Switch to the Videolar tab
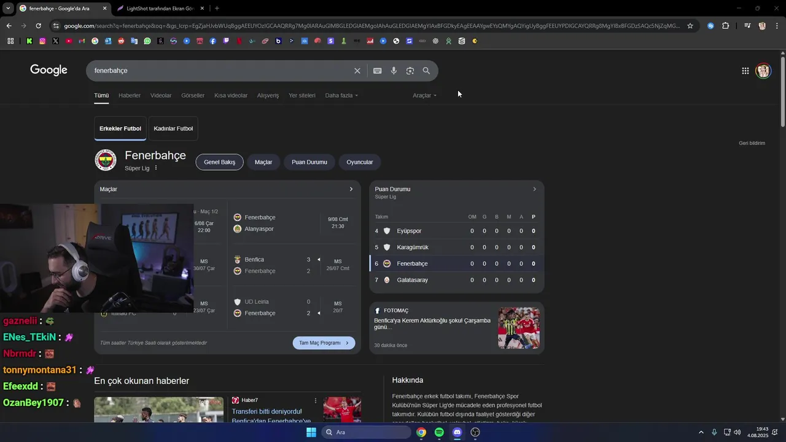This screenshot has height=442, width=786. (x=161, y=95)
